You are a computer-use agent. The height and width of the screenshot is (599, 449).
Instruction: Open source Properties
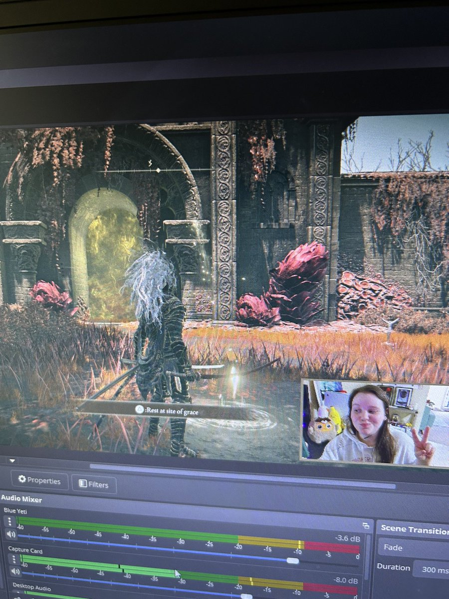coord(40,481)
